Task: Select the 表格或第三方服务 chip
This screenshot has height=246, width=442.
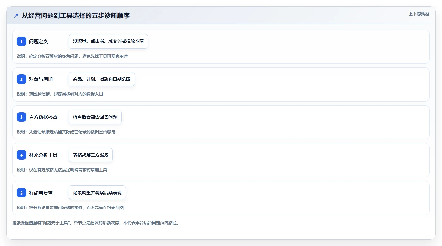Action: click(x=91, y=155)
